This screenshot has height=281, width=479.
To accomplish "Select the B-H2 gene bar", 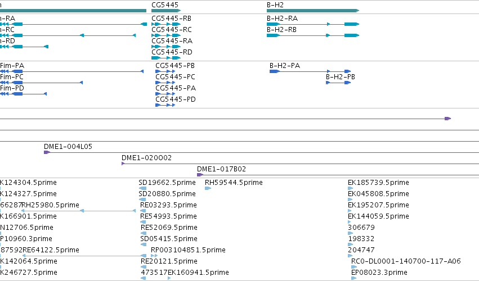I will (313, 11).
